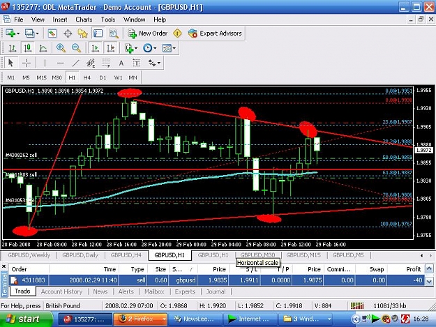Click the connection status bars indicator

point(357,306)
